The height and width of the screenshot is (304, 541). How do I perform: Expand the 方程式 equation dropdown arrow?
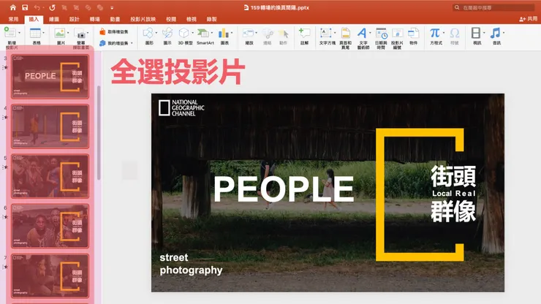tap(443, 33)
